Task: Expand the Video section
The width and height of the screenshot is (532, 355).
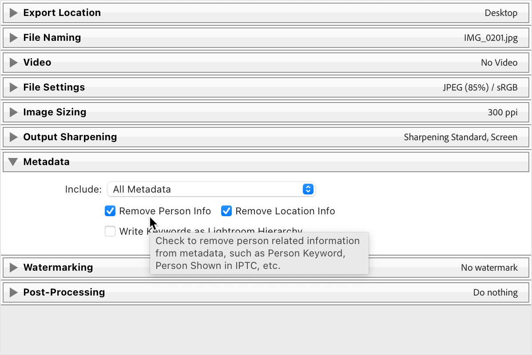Action: point(13,62)
